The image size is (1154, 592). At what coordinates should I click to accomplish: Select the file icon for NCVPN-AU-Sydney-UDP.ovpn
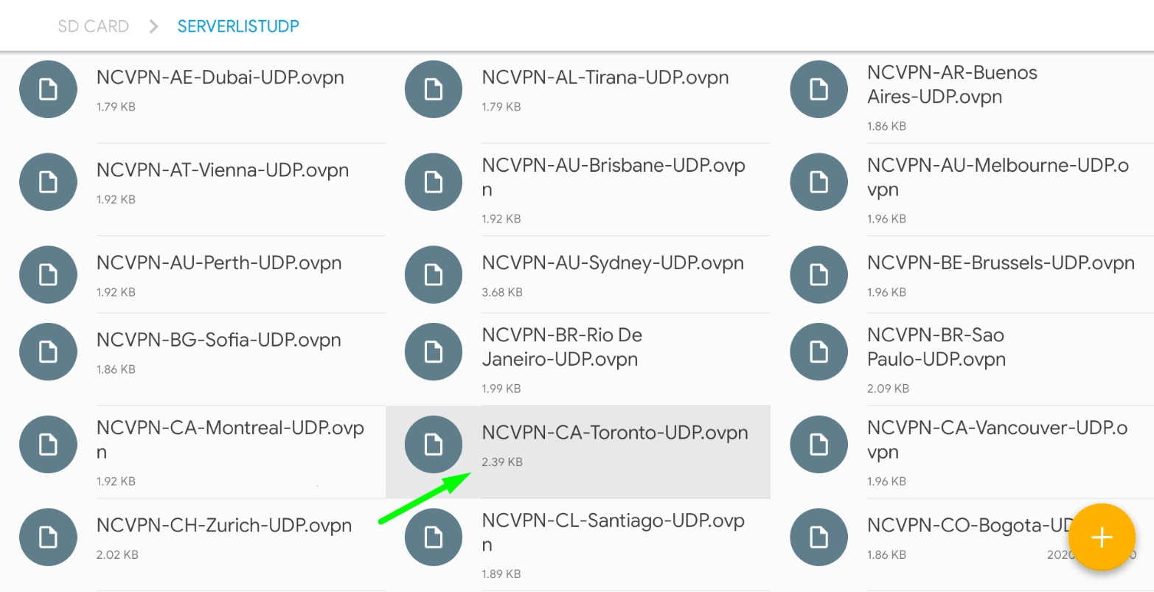tap(434, 275)
